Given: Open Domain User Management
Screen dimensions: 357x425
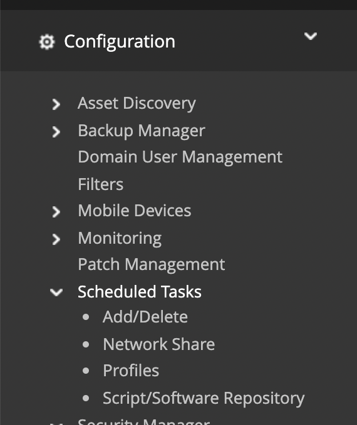Looking at the screenshot, I should coord(180,157).
